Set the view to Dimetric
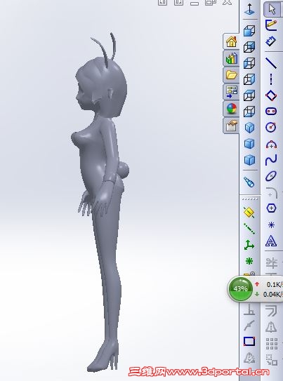 249,160
